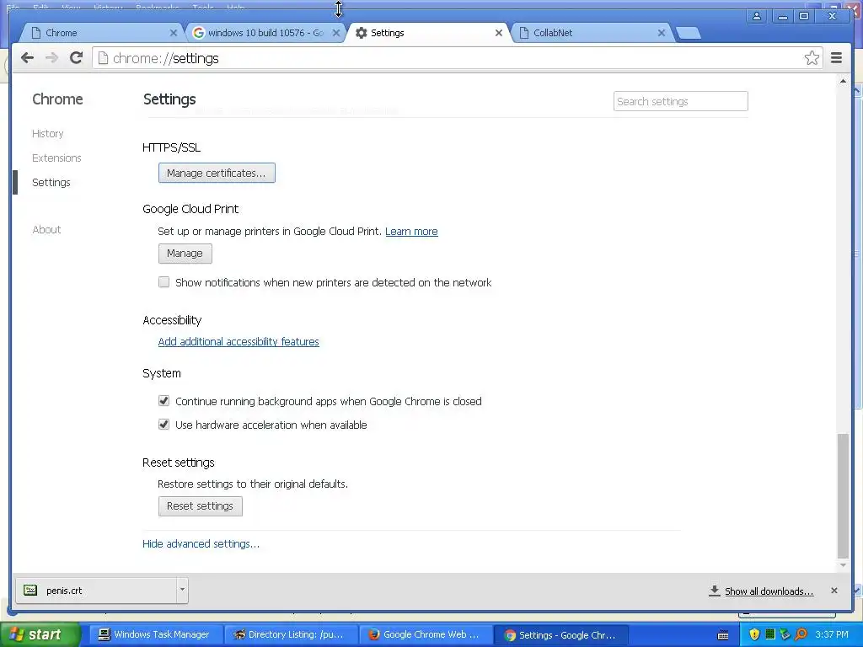This screenshot has height=647, width=863.
Task: Open a new tab with the new-tab button
Action: coord(688,33)
